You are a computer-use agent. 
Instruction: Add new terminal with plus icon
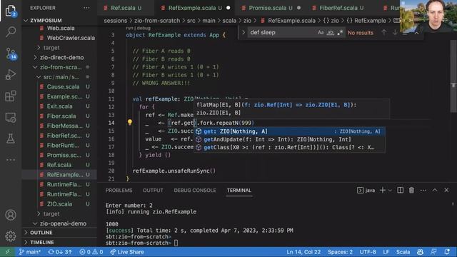(383, 191)
